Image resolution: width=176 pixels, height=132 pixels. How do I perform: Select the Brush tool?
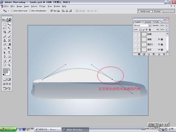tap(9, 37)
